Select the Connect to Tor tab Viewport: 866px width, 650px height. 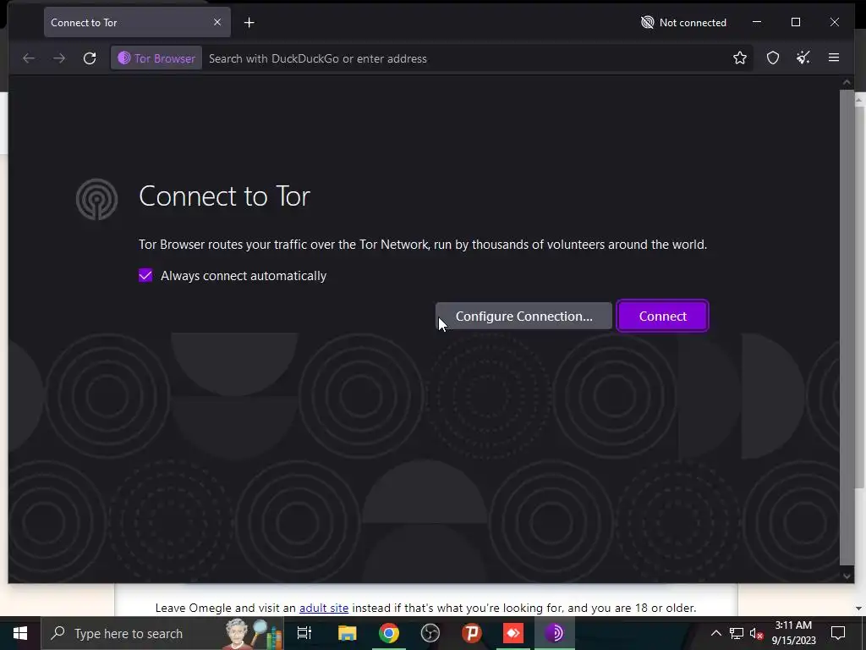pyautogui.click(x=137, y=23)
